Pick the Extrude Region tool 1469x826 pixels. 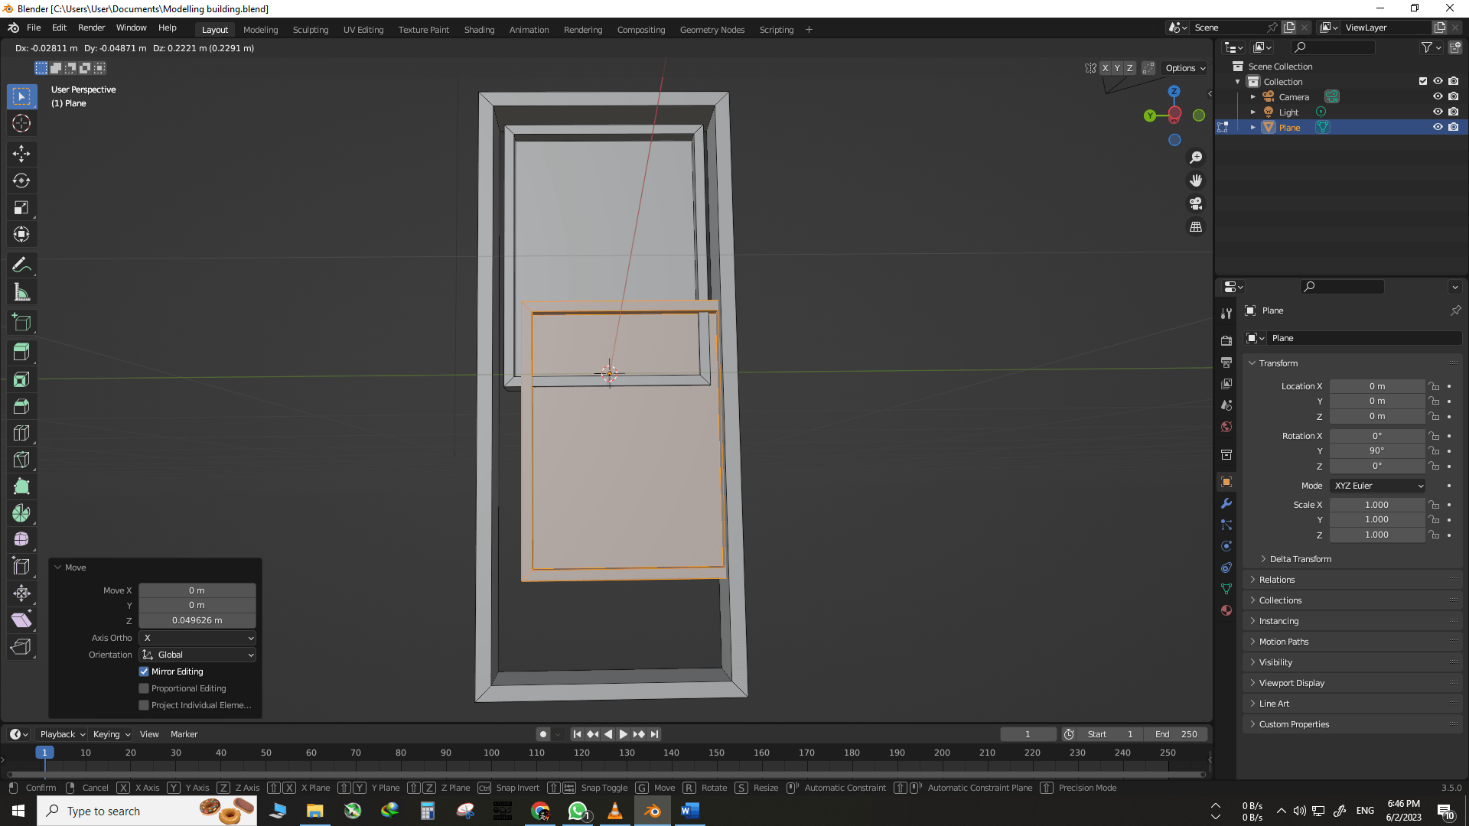pos(22,352)
